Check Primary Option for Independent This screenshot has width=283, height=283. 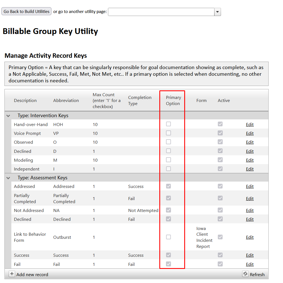(x=168, y=169)
